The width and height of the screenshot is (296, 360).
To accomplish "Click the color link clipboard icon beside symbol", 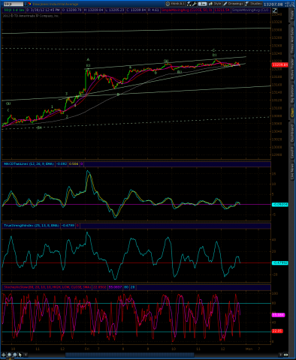I will pyautogui.click(x=30, y=4).
